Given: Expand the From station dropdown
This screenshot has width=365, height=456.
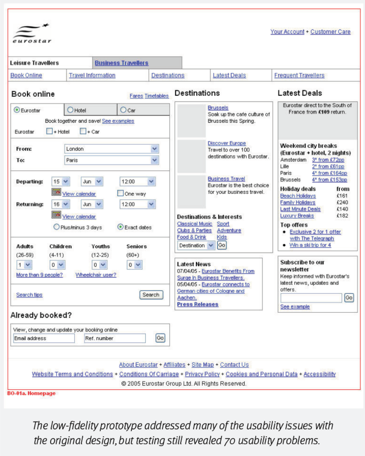Looking at the screenshot, I should 154,149.
